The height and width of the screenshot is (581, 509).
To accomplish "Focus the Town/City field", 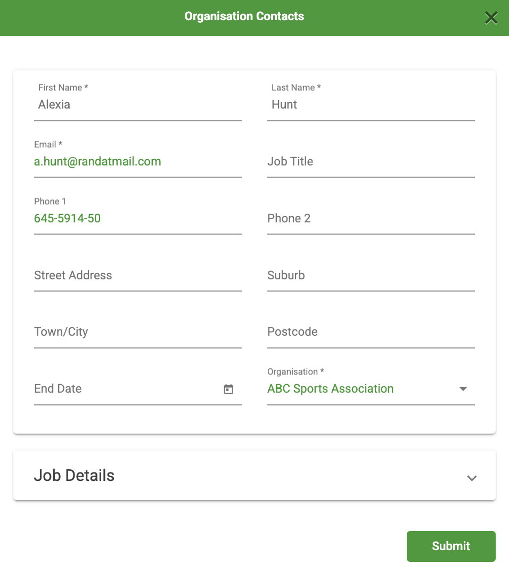I will 138,331.
